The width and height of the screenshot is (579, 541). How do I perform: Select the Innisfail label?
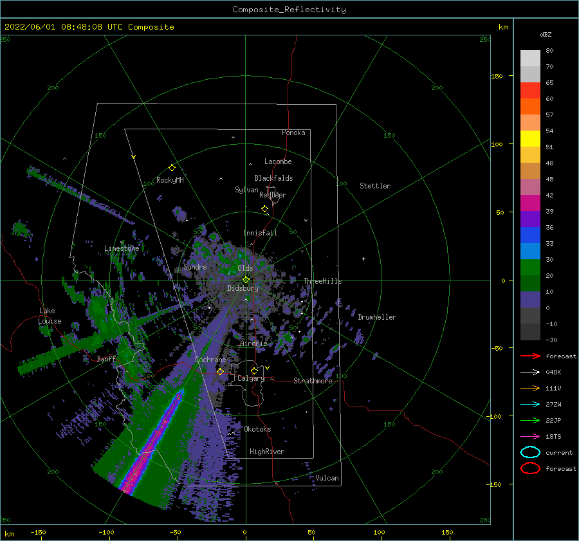260,233
